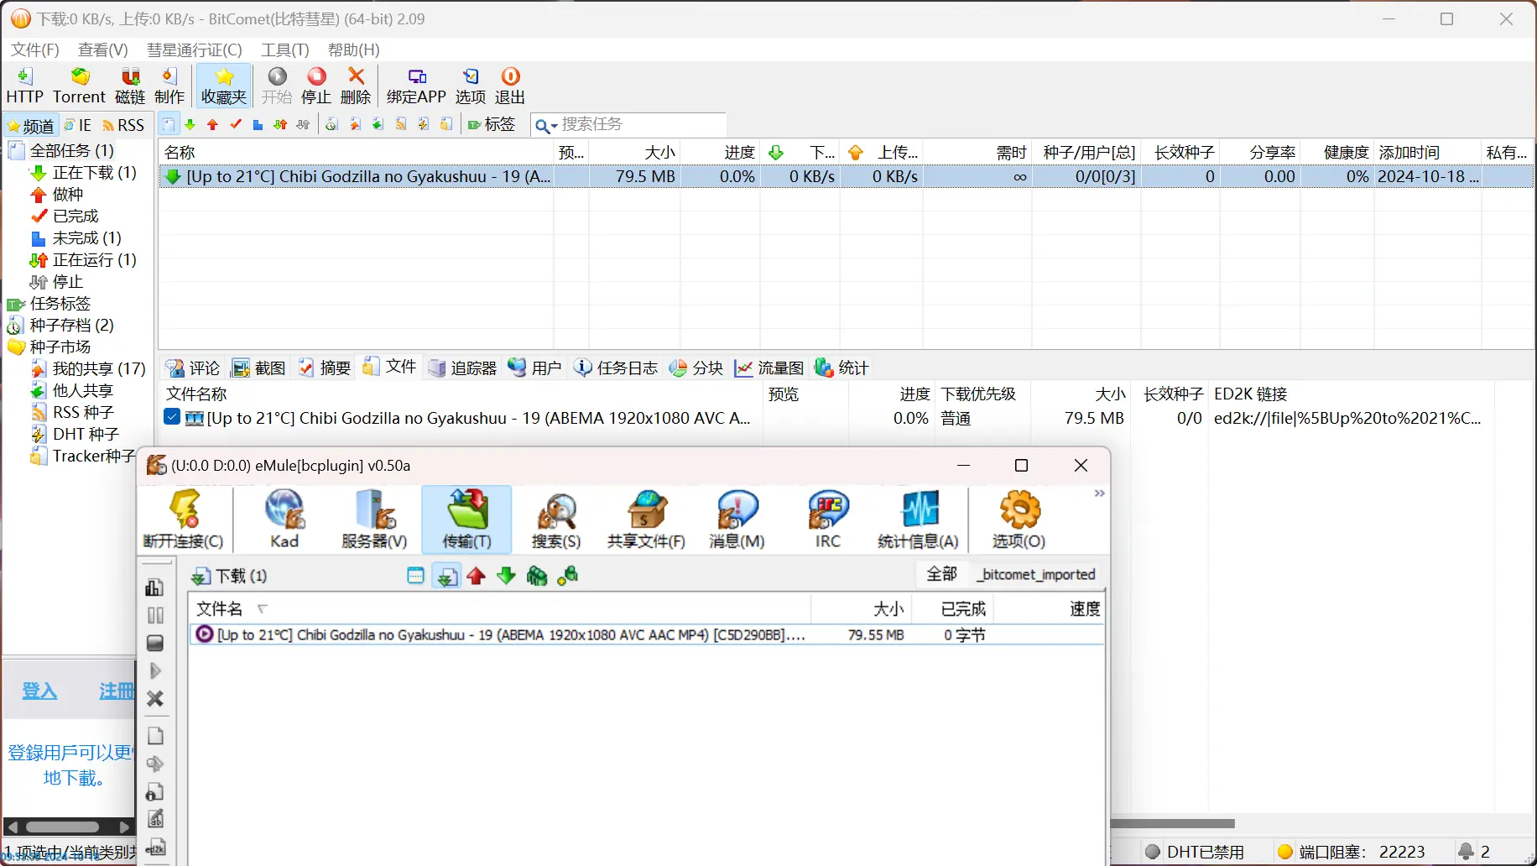Image resolution: width=1537 pixels, height=866 pixels.
Task: Click the 登入 login link
Action: click(x=39, y=691)
